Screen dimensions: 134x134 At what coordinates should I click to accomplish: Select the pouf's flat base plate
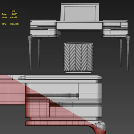pyautogui.click(x=78, y=72)
